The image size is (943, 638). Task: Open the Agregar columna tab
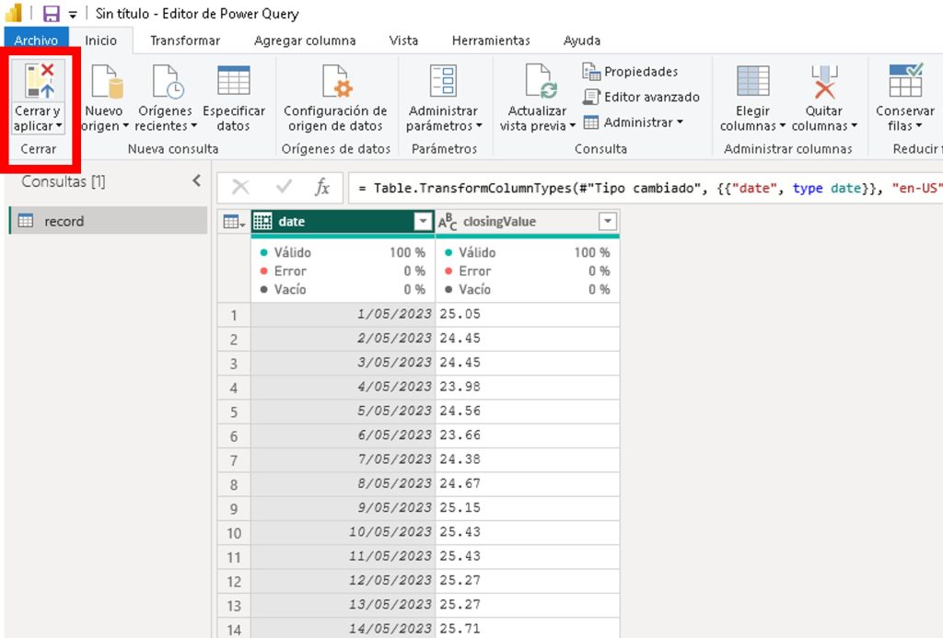point(305,41)
